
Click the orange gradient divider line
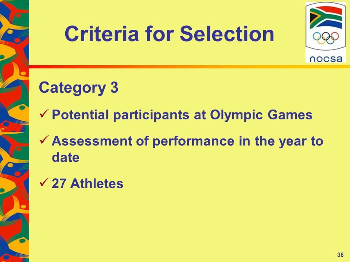tap(190, 67)
